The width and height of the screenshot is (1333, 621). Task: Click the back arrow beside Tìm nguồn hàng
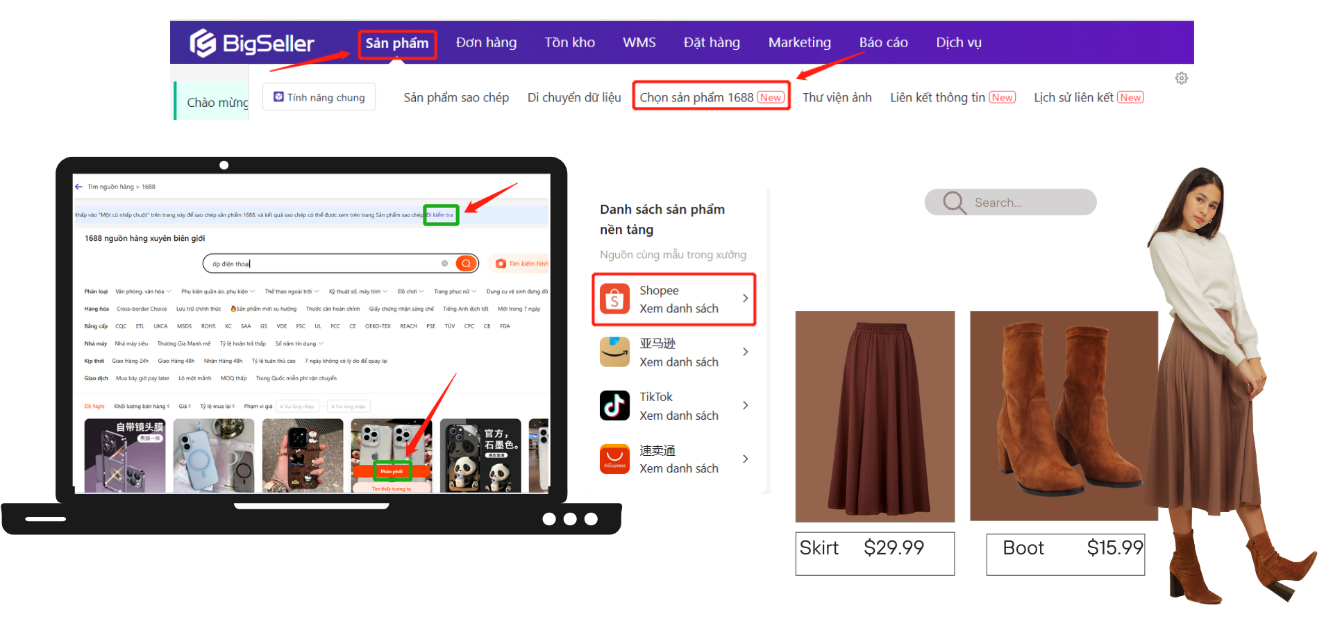click(78, 187)
